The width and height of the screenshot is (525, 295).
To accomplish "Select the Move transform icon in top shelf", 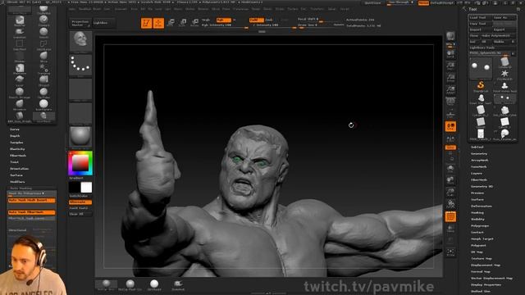I will [171, 23].
